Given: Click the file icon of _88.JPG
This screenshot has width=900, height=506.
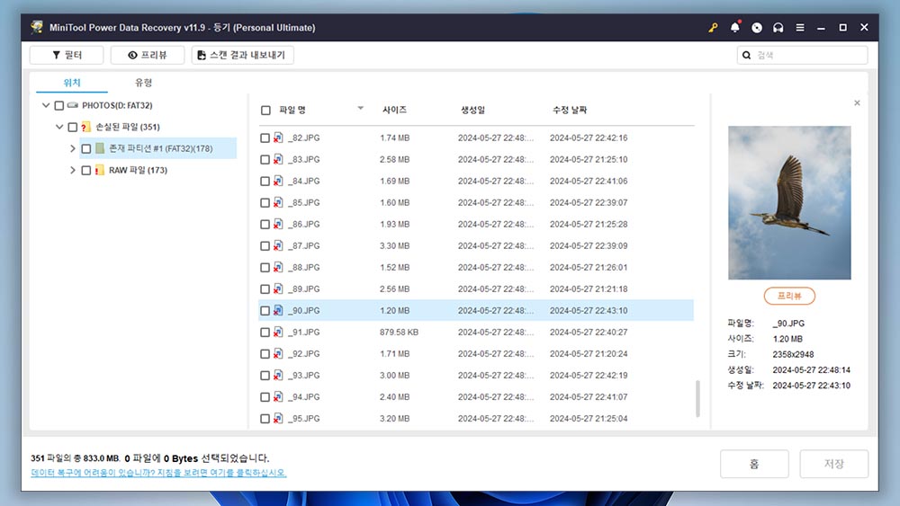Looking at the screenshot, I should 278,267.
